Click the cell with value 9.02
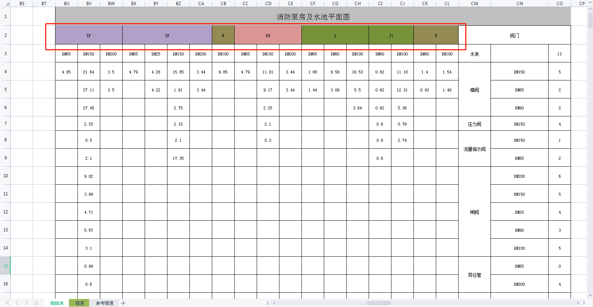 click(89, 176)
